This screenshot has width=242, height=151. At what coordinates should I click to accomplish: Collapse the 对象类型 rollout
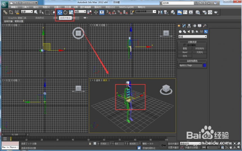192,42
